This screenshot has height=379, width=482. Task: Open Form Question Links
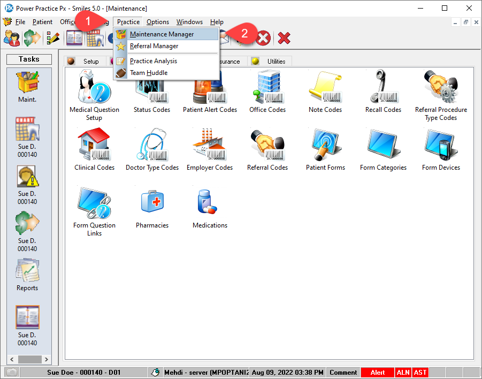pyautogui.click(x=94, y=211)
